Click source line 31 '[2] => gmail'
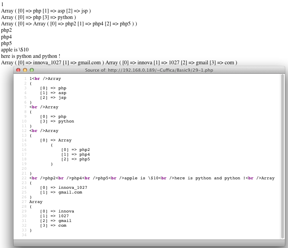 point(56,221)
